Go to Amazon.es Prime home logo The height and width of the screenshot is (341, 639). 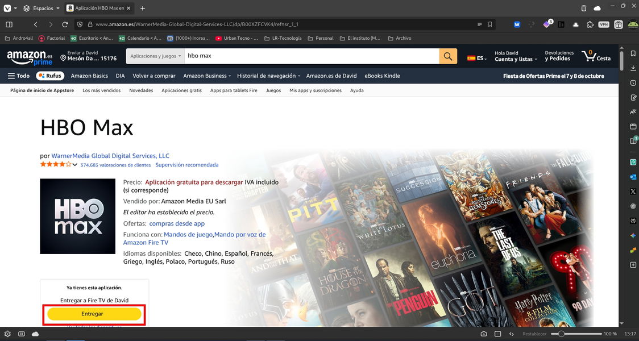[x=30, y=57]
